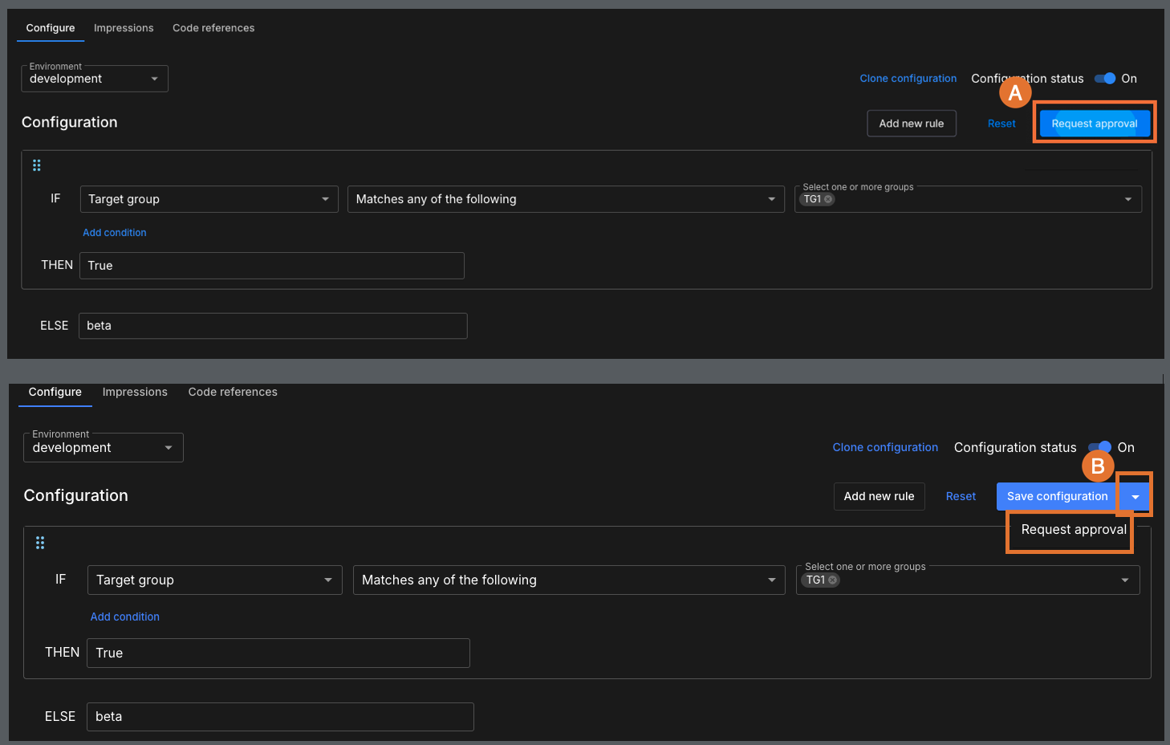This screenshot has height=745, width=1170.
Task: Click Add condition under the IF rule
Action: coord(114,232)
